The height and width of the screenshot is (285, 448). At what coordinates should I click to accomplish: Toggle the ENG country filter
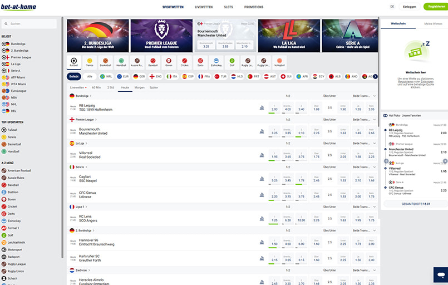point(156,77)
